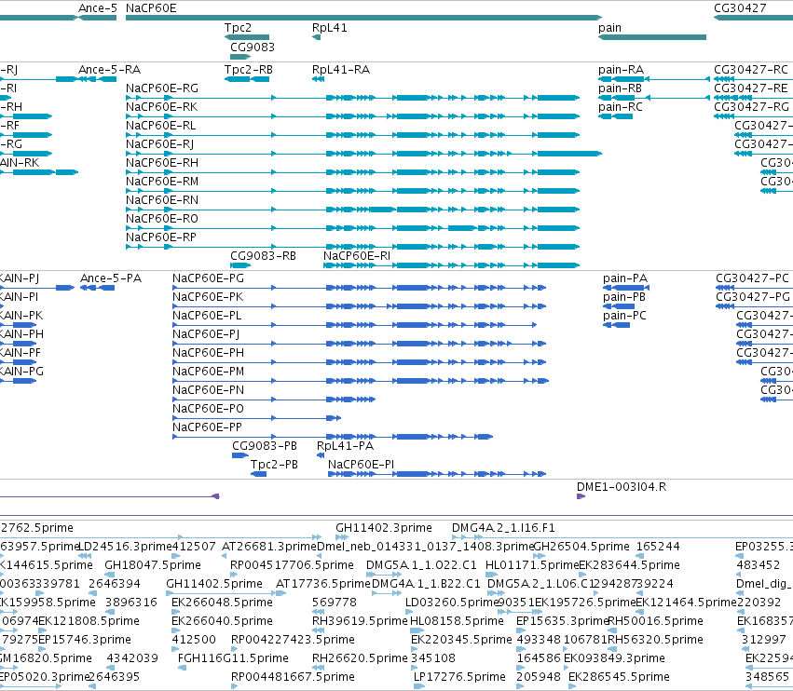Image resolution: width=793 pixels, height=691 pixels.
Task: Click the CG9083 gene label
Action: click(x=253, y=47)
